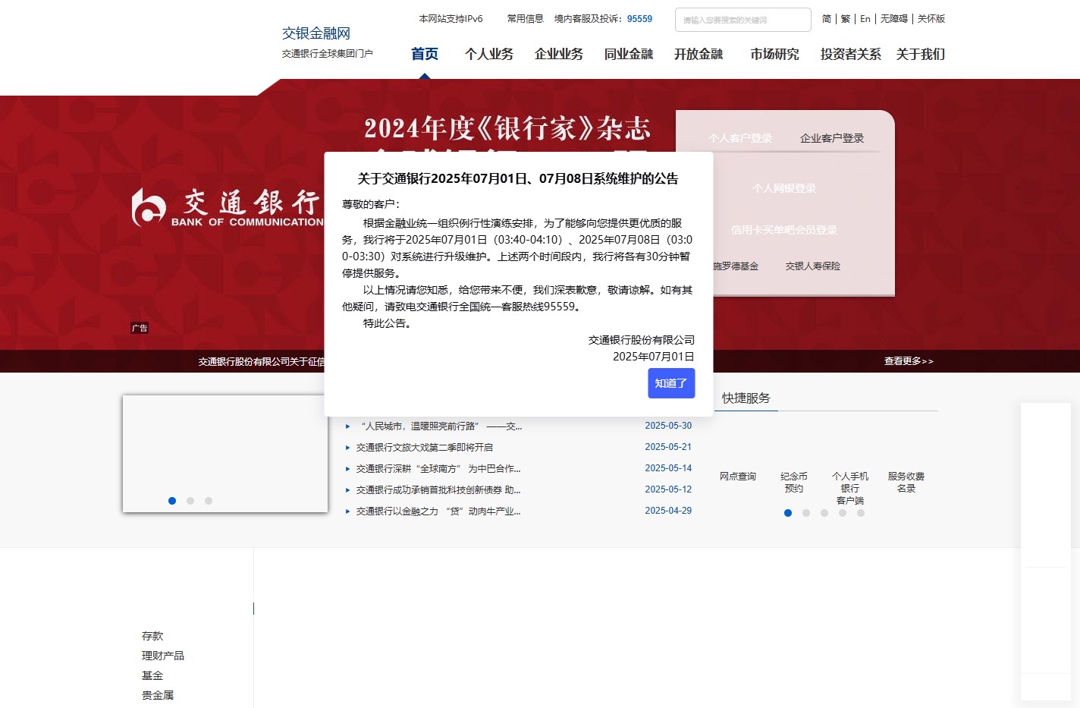
Task: Click the 信用卡买单吧会员登录 button
Action: 784,230
